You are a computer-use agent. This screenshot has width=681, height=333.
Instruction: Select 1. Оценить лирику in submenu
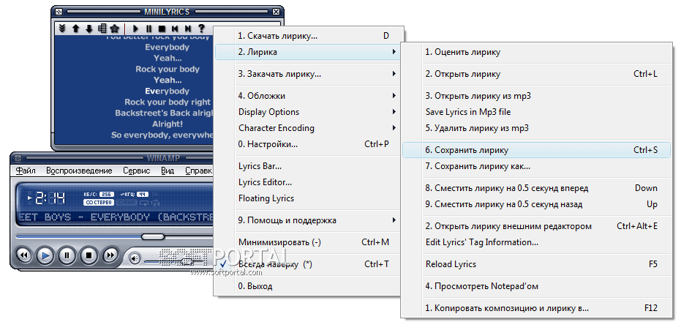coord(536,52)
